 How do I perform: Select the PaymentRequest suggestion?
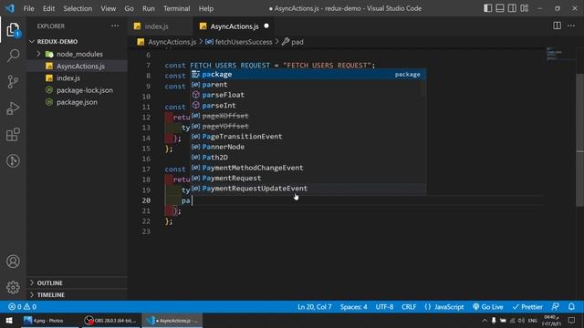tap(308, 179)
